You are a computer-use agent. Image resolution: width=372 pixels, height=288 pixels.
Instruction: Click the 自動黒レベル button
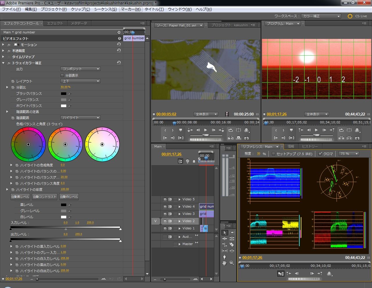tap(20, 197)
